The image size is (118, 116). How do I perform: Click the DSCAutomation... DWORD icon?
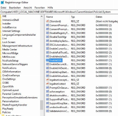pyautogui.click(x=47, y=45)
